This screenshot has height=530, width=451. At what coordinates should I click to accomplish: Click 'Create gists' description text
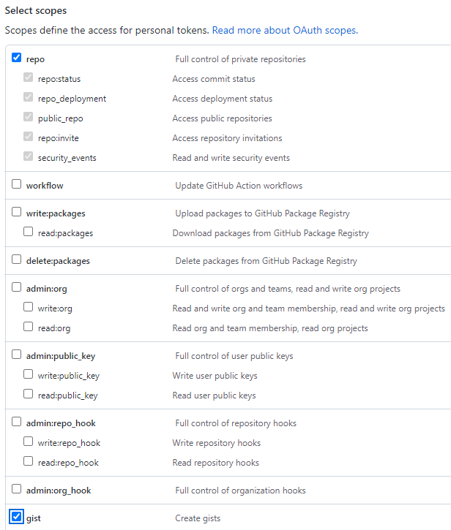coord(198,518)
